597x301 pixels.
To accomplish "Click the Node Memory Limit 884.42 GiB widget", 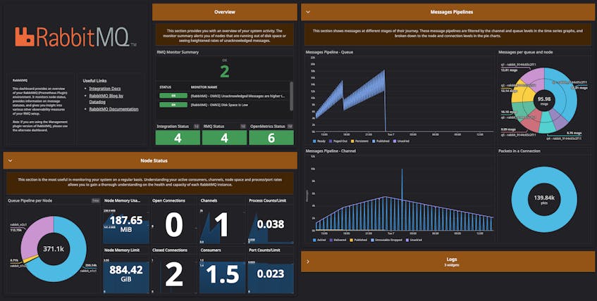I will (126, 274).
